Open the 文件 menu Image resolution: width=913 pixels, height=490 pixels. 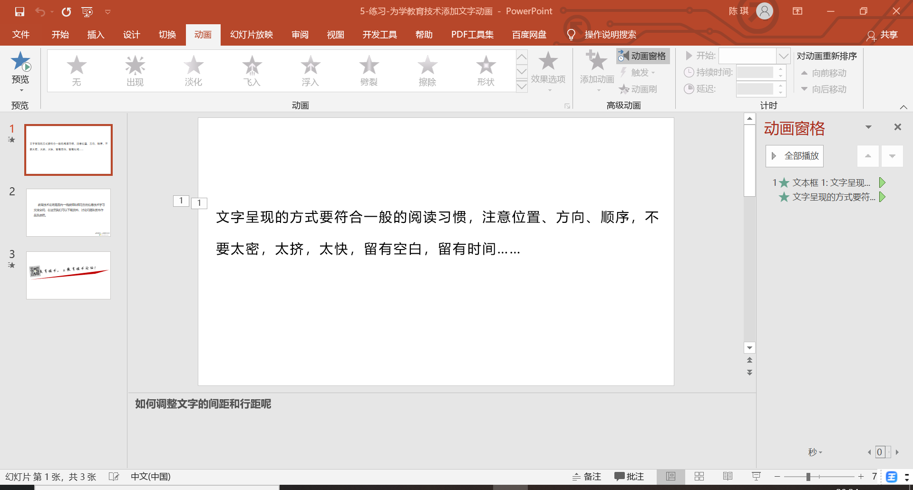click(x=21, y=35)
